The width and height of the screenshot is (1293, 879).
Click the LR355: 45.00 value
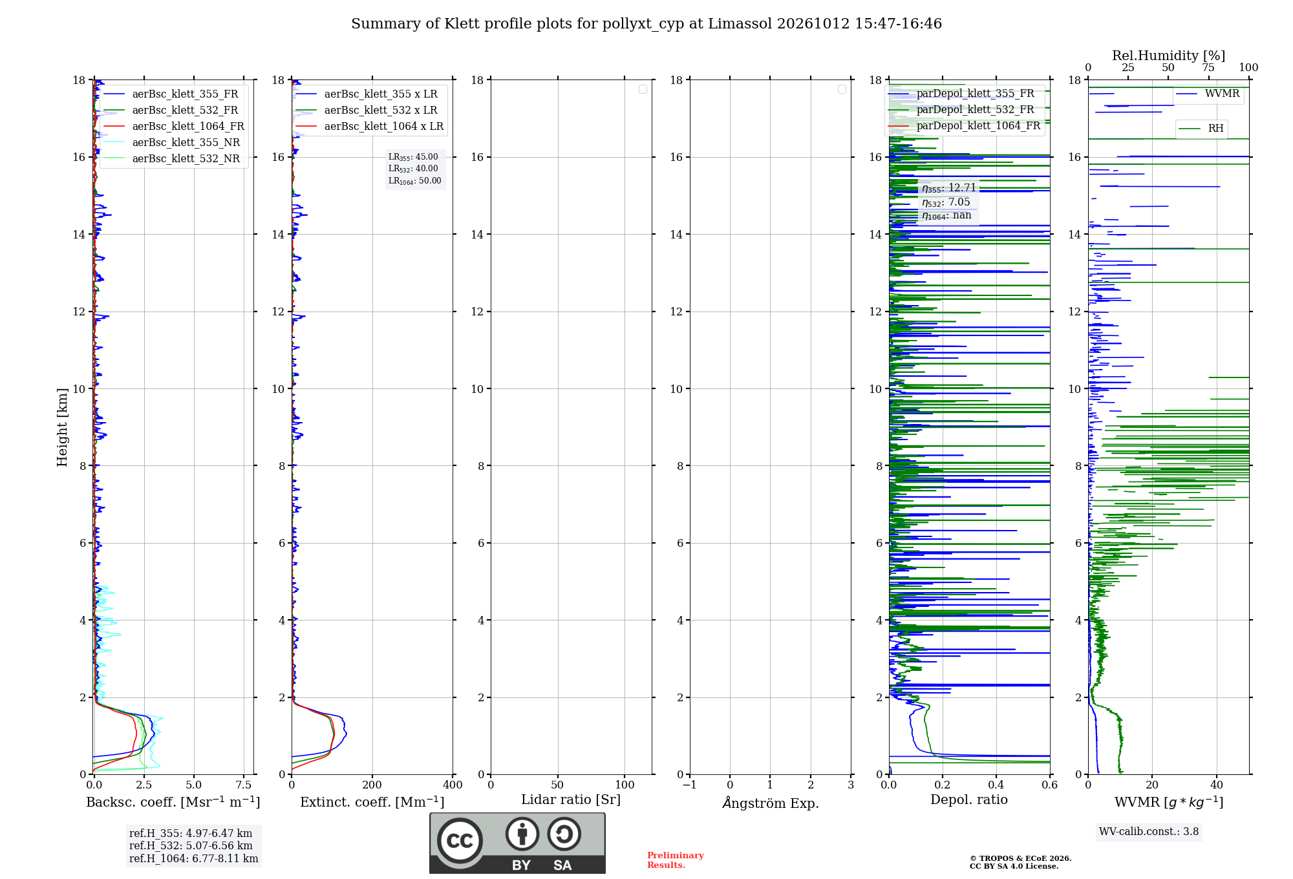[413, 157]
